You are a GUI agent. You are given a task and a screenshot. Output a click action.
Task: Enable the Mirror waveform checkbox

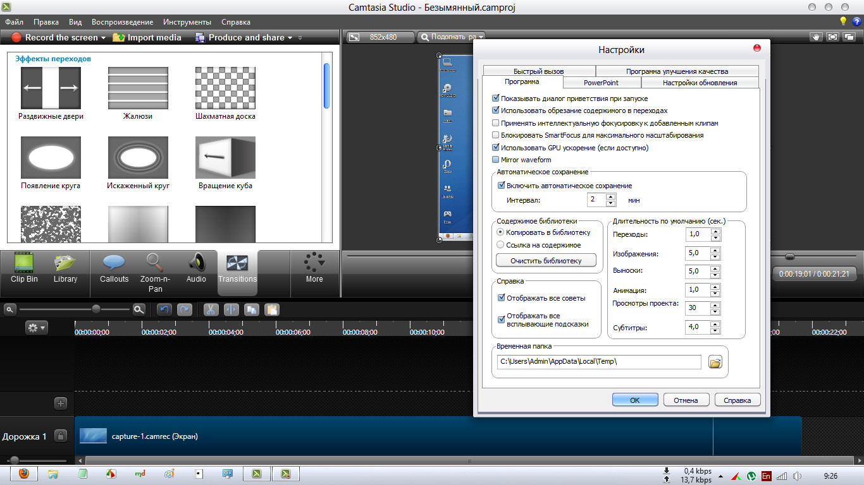pos(496,160)
